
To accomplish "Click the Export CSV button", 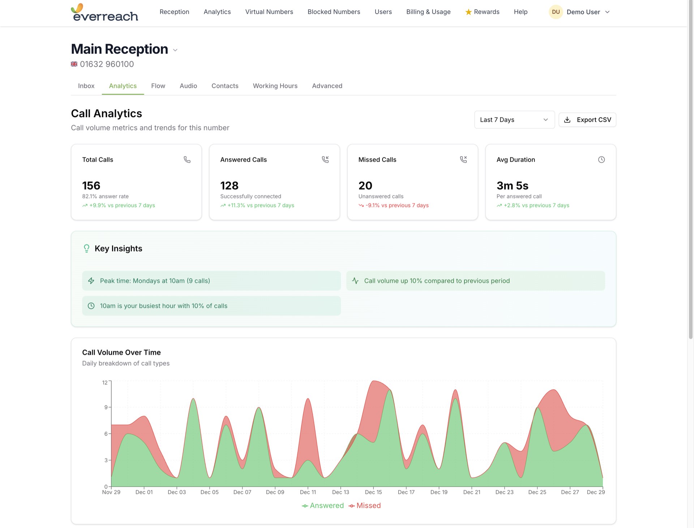I will [x=587, y=119].
